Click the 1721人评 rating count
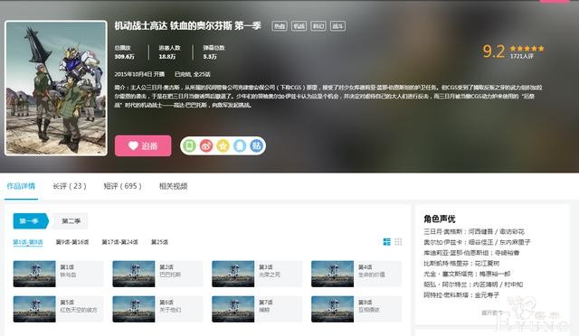The width and height of the screenshot is (579, 336). (522, 56)
